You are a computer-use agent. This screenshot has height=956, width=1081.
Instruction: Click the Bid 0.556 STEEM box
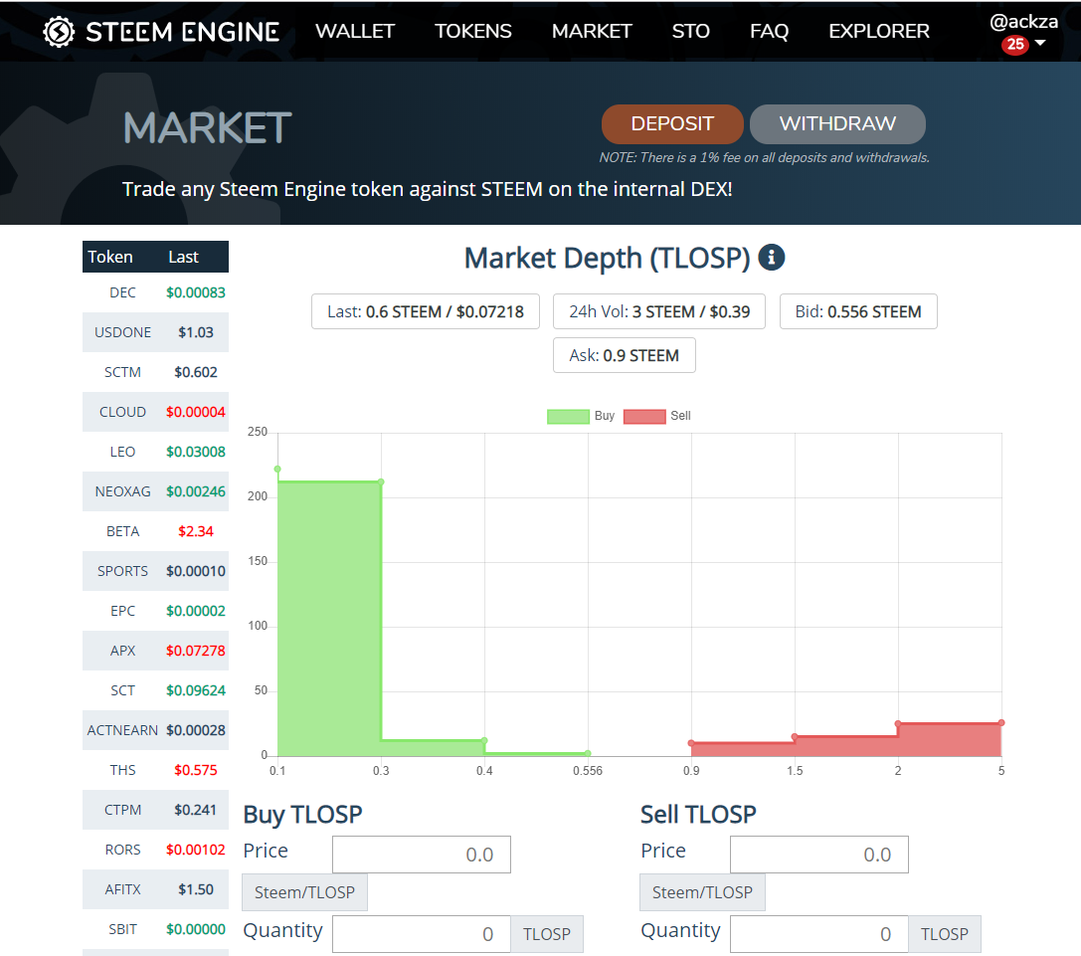[x=858, y=311]
